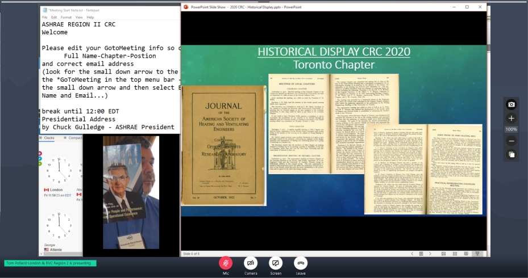Image resolution: width=528 pixels, height=278 pixels.
Task: Zoom out with the minus icon
Action: tap(511, 141)
